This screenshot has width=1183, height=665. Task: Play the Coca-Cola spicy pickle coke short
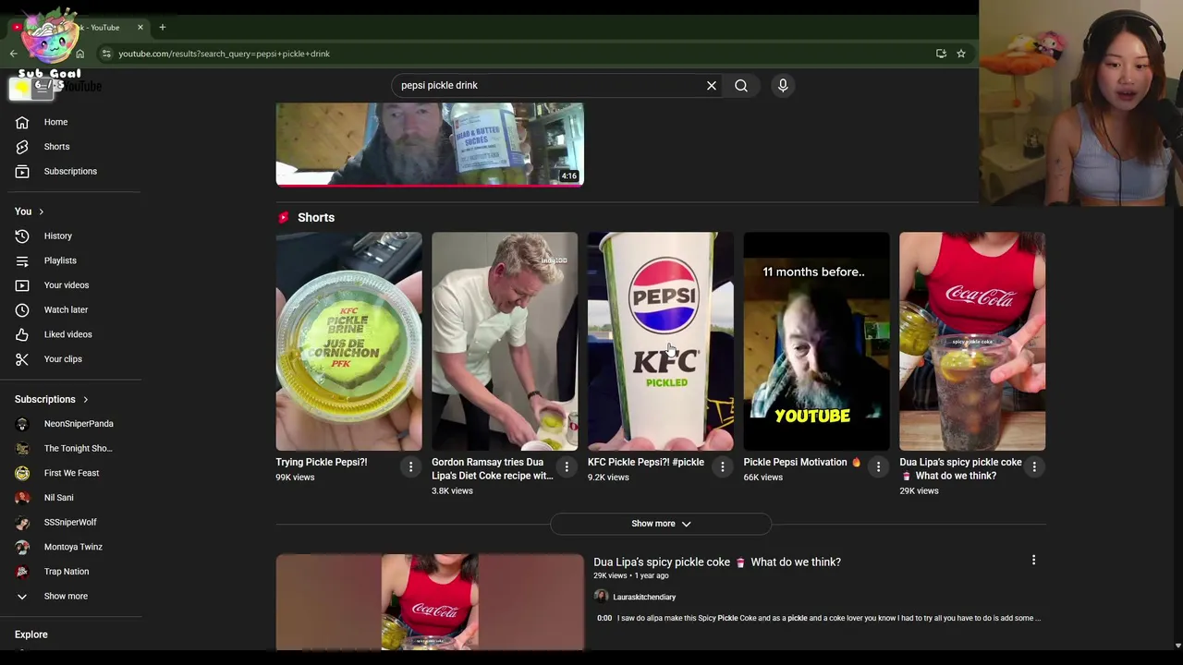[972, 341]
